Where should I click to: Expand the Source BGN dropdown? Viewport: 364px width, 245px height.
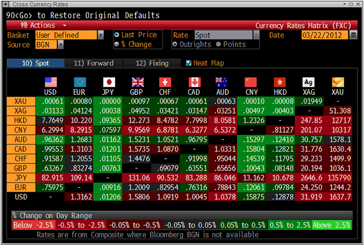click(61, 44)
